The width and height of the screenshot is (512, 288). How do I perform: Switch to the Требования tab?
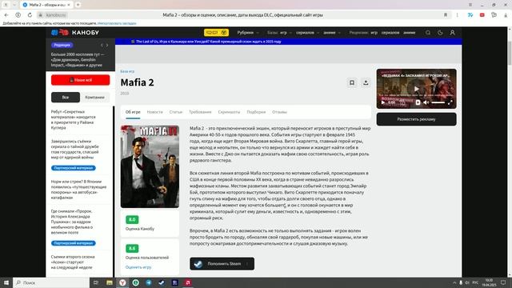click(200, 112)
